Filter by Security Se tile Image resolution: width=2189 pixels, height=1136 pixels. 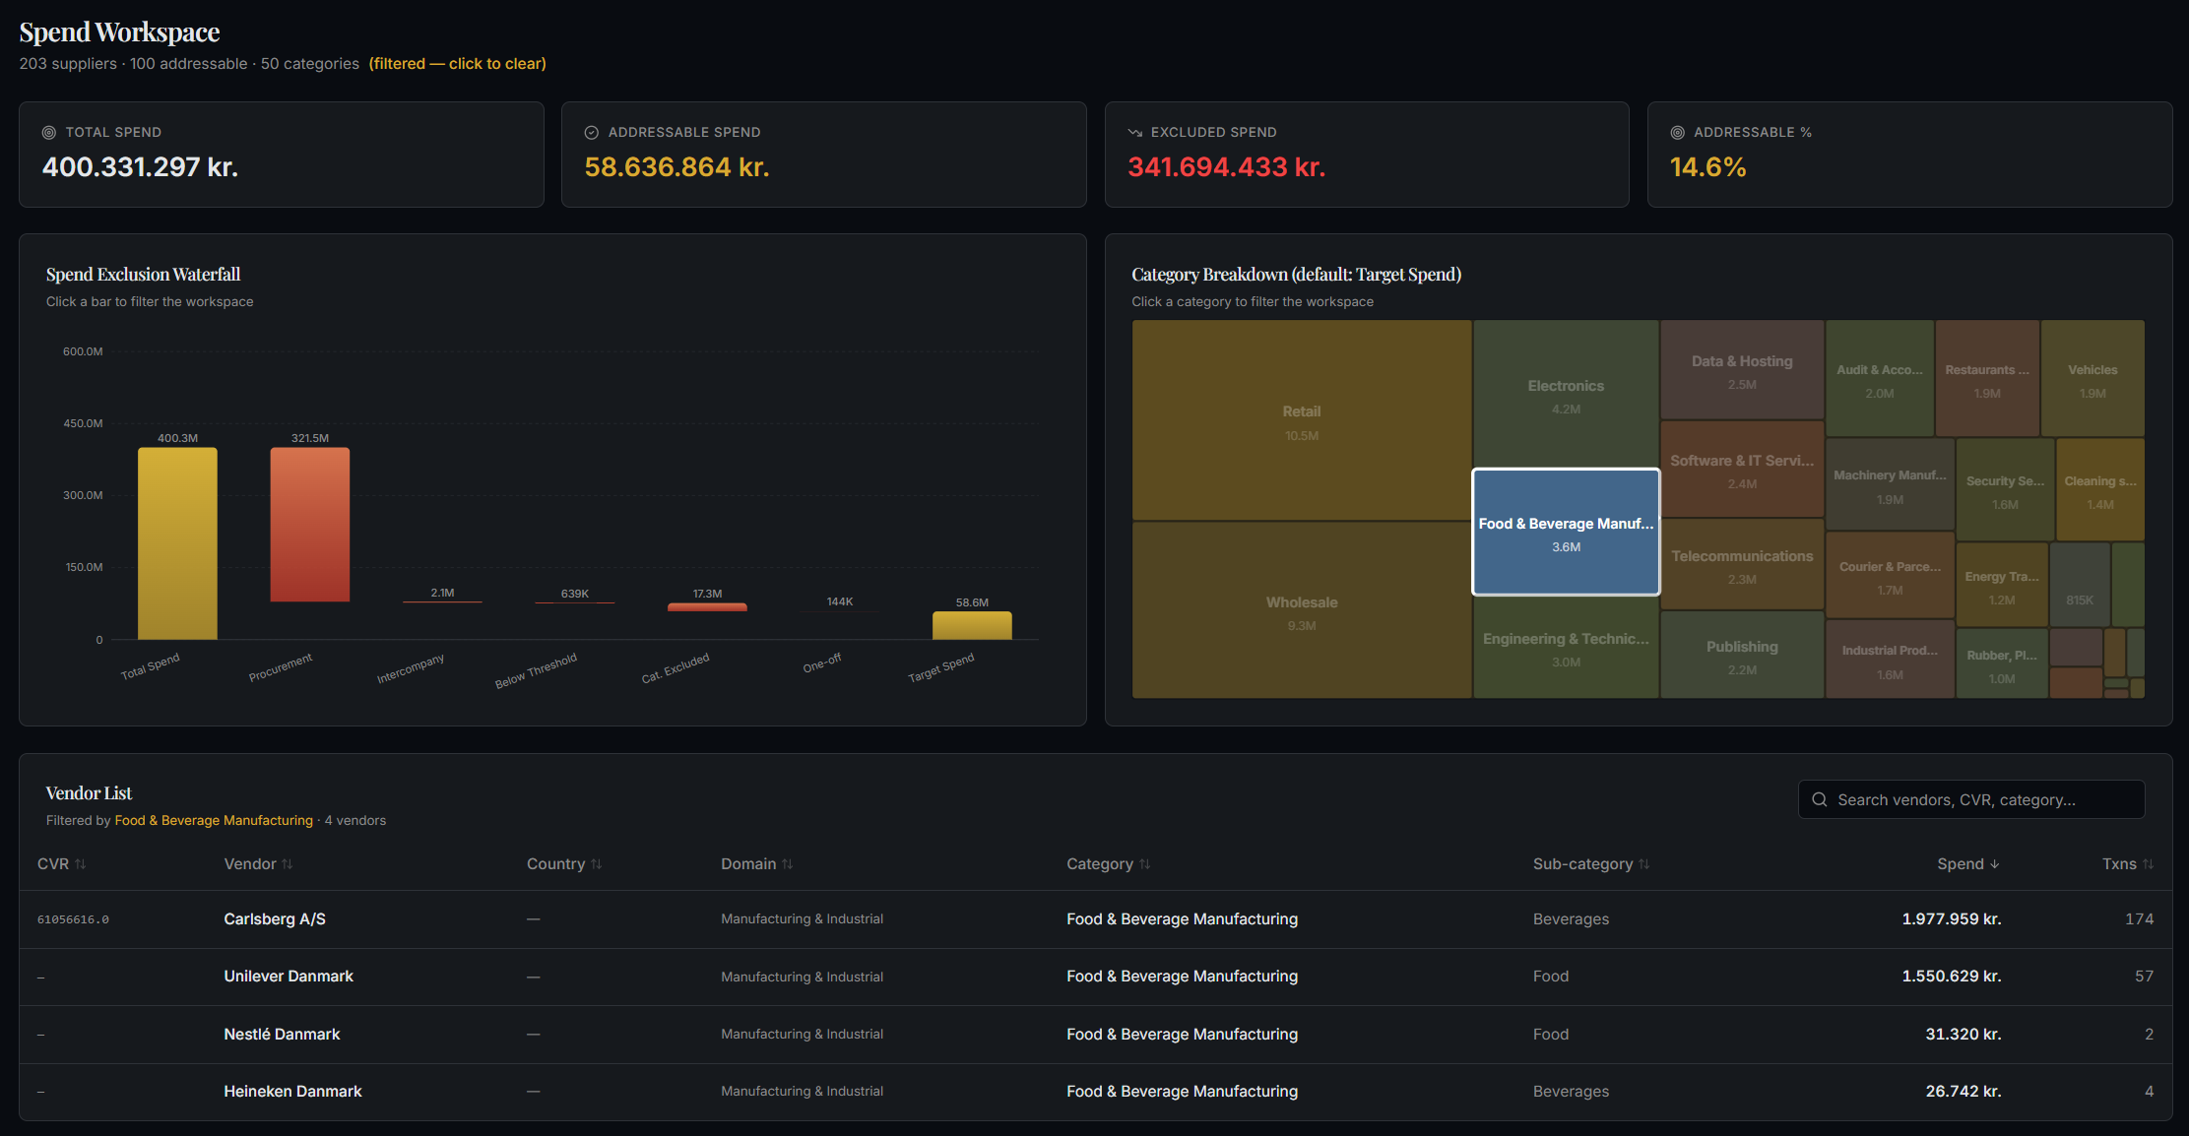coord(2005,490)
